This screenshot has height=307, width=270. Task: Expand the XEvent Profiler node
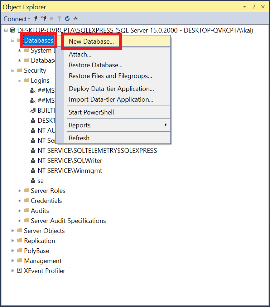pos(13,271)
